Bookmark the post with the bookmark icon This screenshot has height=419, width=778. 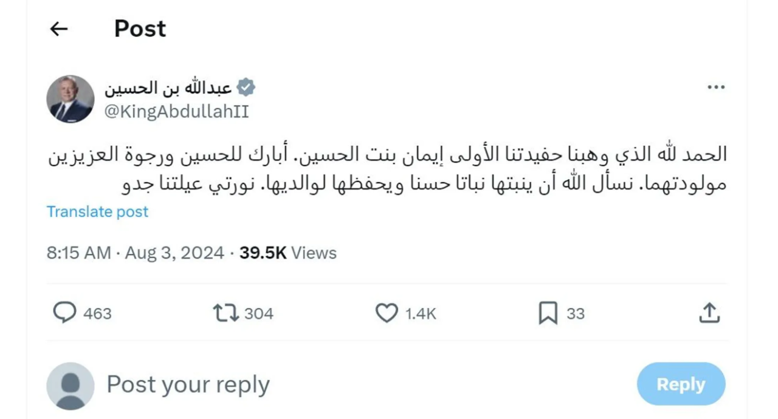[548, 313]
